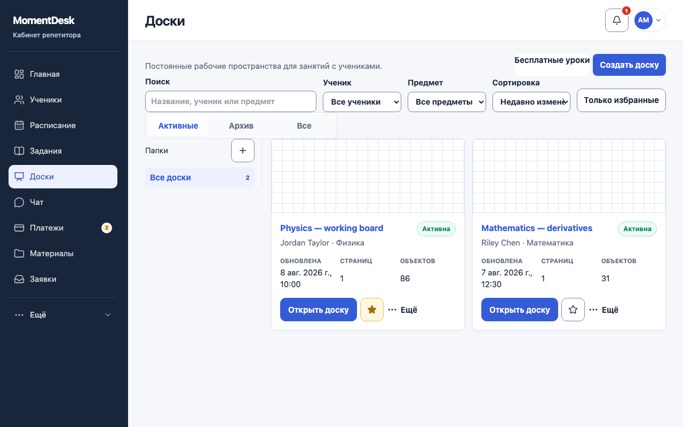Open the Главная sidebar item
683x427 pixels.
pyautogui.click(x=63, y=74)
